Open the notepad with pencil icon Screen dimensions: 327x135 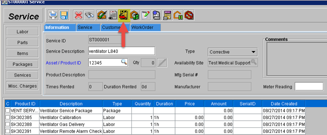click(146, 15)
